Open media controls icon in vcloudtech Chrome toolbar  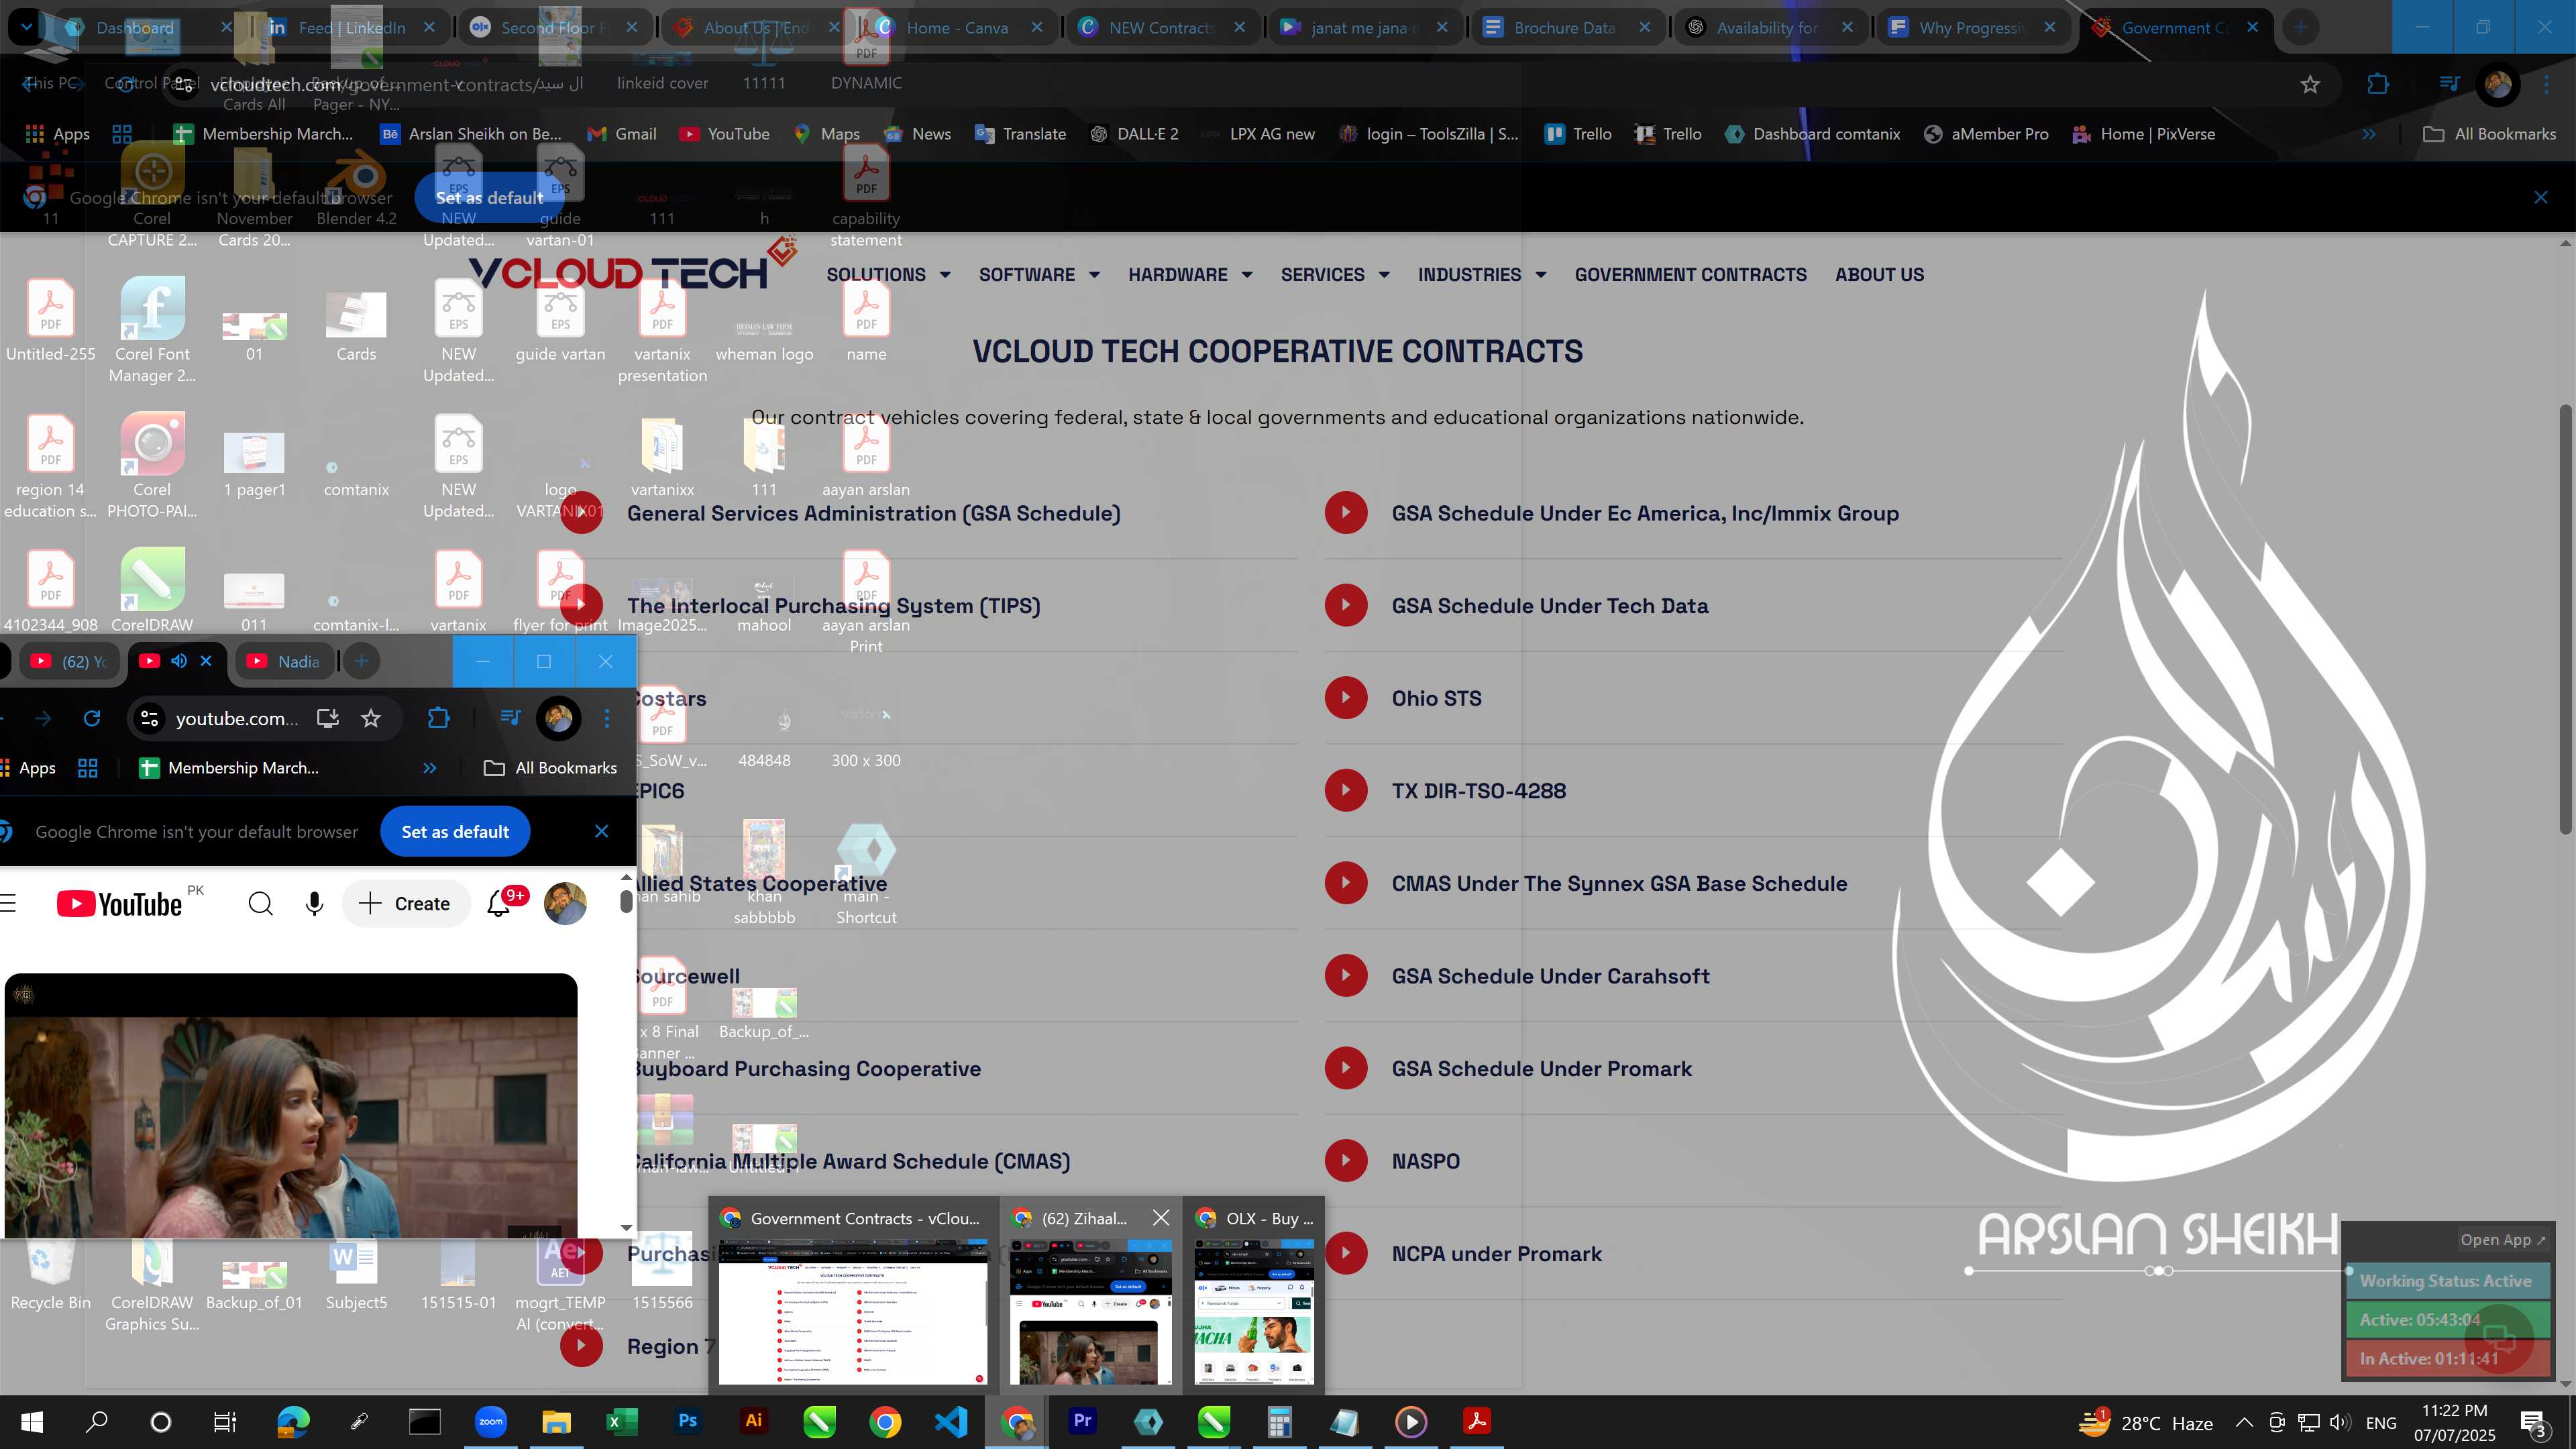2449,85
